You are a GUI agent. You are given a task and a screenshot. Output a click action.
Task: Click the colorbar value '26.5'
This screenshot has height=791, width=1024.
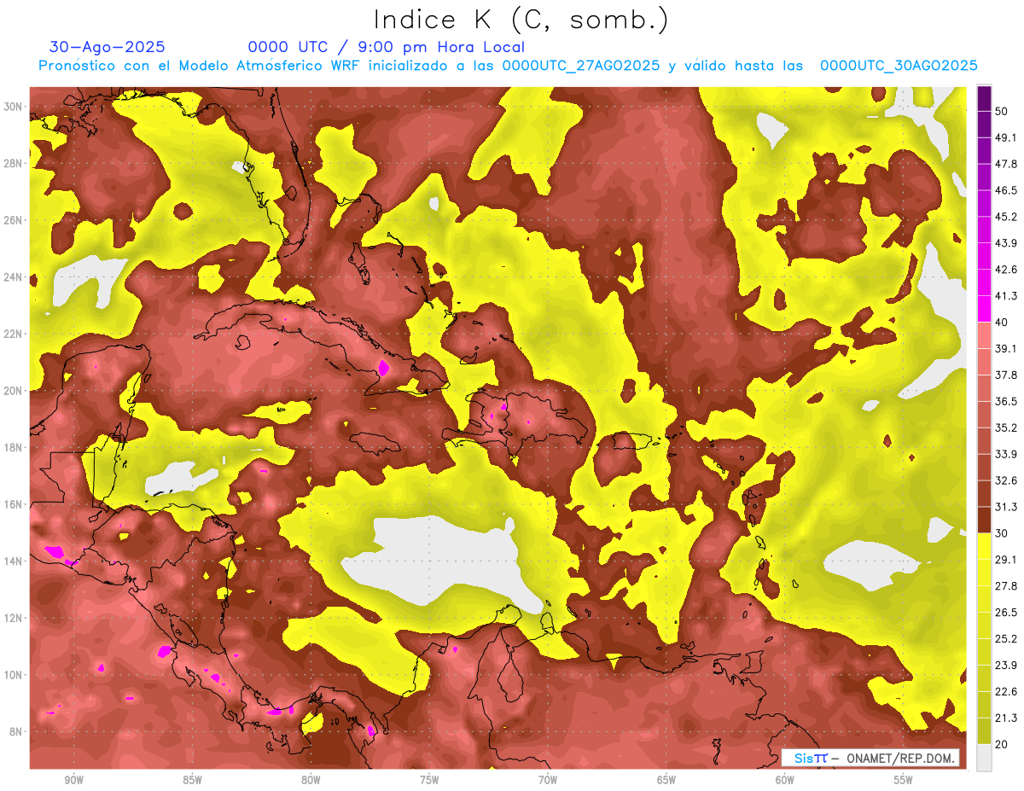(x=1006, y=613)
